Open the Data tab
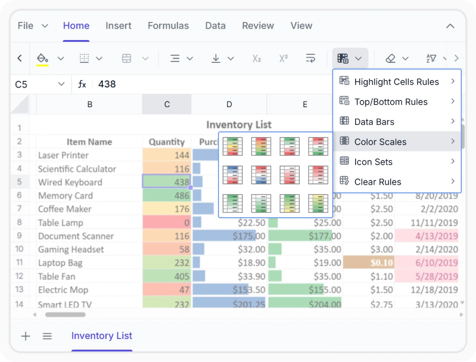476x362 pixels. point(215,26)
